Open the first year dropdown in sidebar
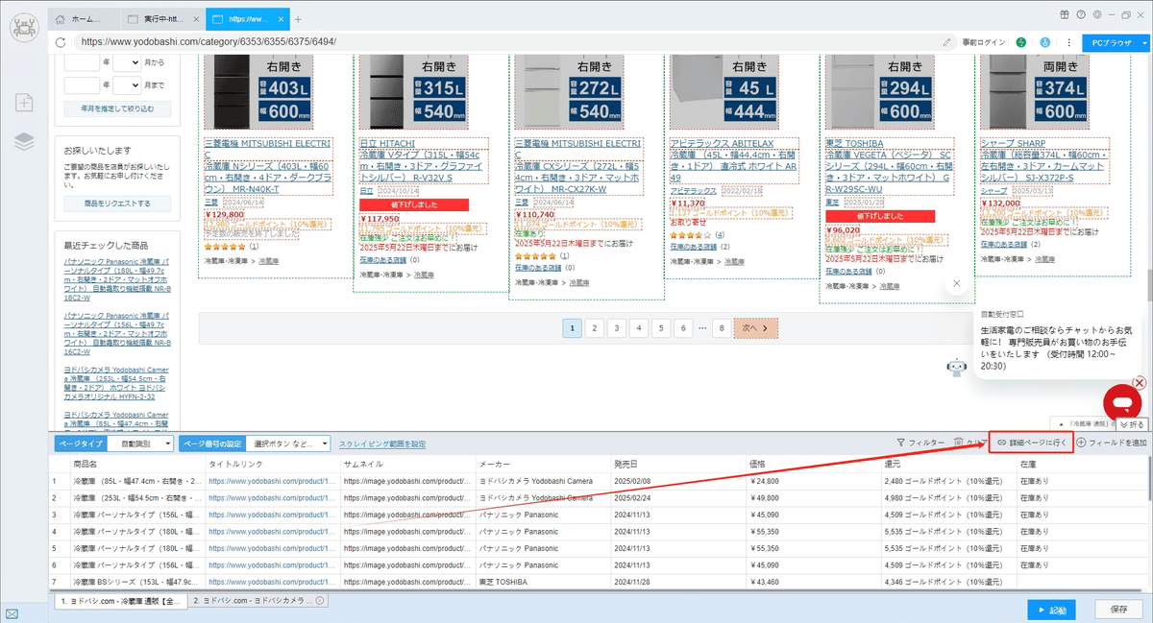 point(83,62)
